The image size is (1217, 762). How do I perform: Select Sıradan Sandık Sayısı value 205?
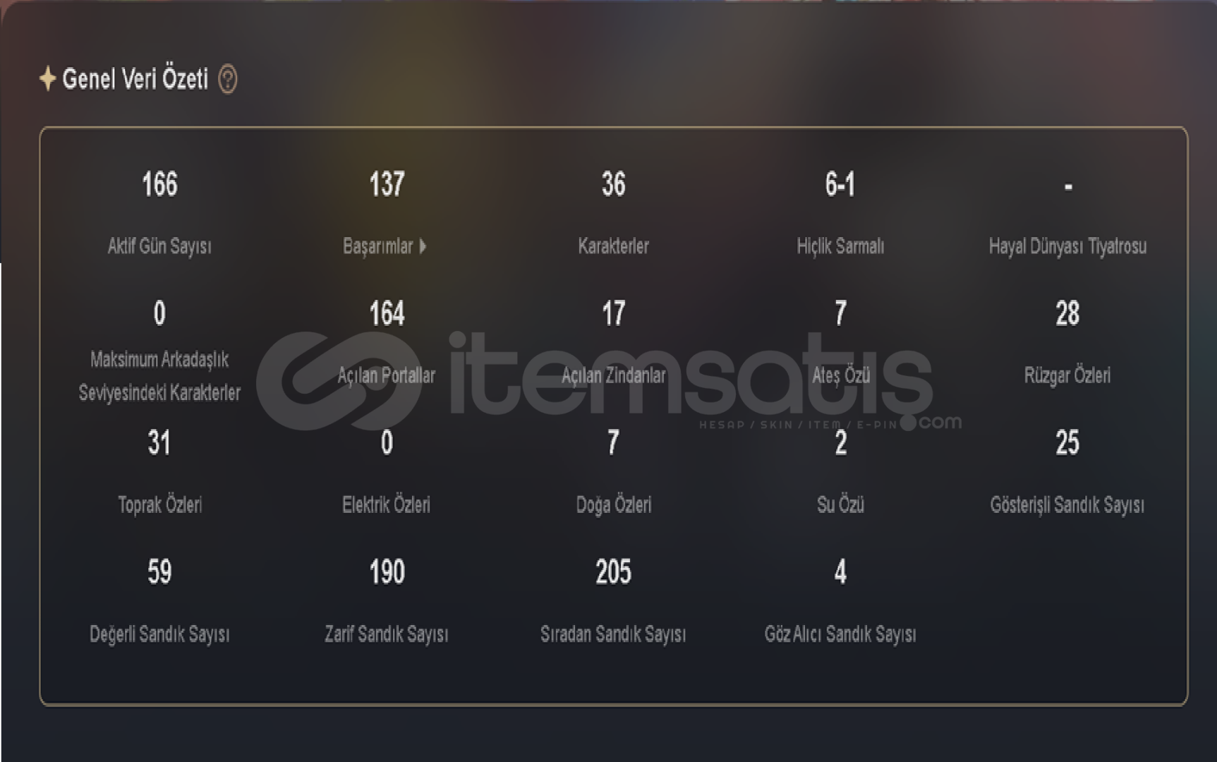click(x=613, y=572)
